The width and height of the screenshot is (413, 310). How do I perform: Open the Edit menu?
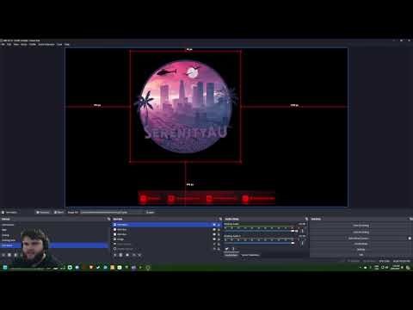9,45
